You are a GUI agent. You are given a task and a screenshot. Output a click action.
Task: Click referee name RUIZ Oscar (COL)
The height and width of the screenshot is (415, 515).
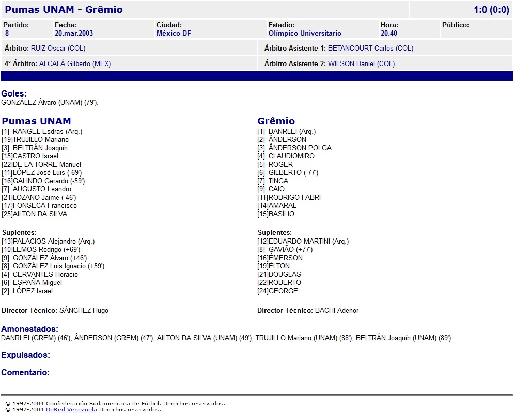coord(58,49)
